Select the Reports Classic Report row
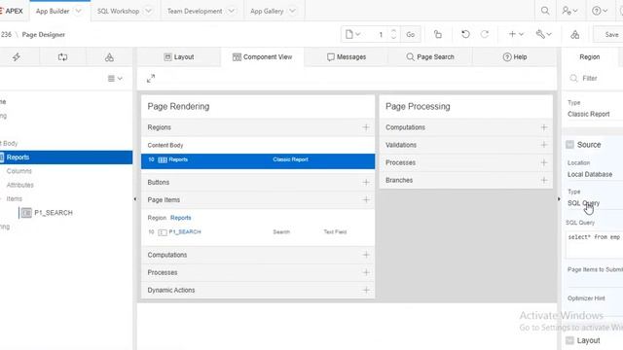This screenshot has width=623, height=350. click(258, 161)
